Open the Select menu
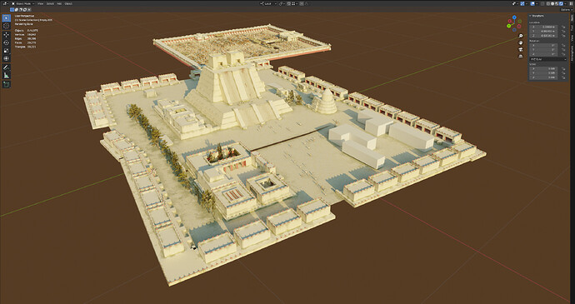 [x=50, y=3]
